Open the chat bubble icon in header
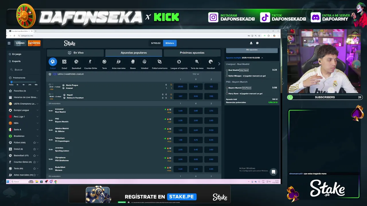This screenshot has height=206, width=367. click(x=257, y=43)
